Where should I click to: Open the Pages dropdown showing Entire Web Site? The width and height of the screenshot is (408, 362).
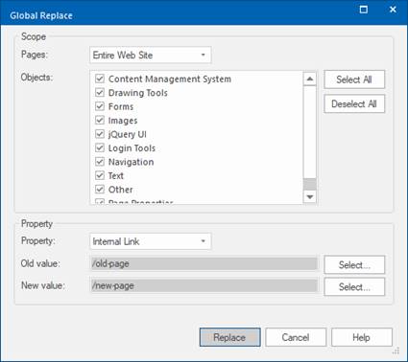(151, 55)
